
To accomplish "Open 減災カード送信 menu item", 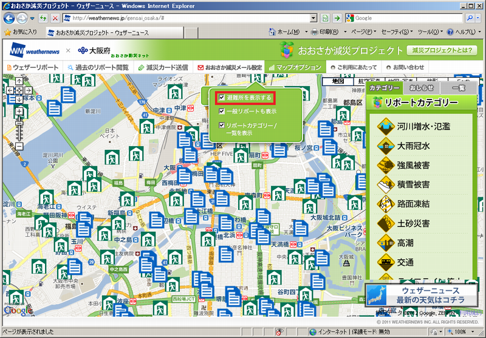I will [x=163, y=67].
